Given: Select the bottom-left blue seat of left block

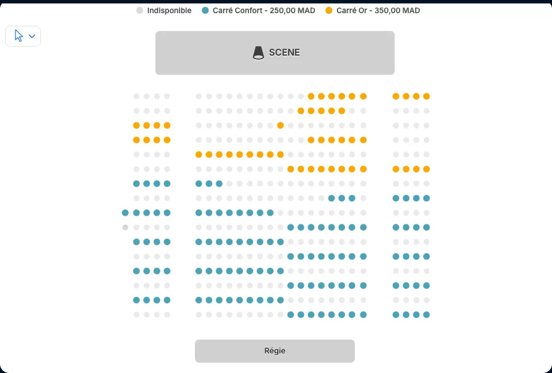Looking at the screenshot, I should [137, 300].
